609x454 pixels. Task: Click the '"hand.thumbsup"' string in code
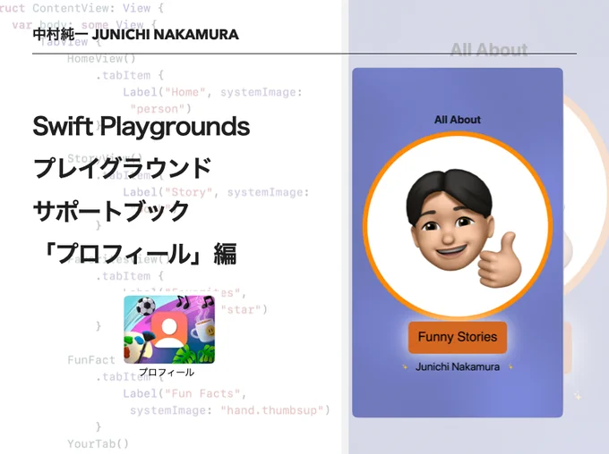(x=271, y=410)
